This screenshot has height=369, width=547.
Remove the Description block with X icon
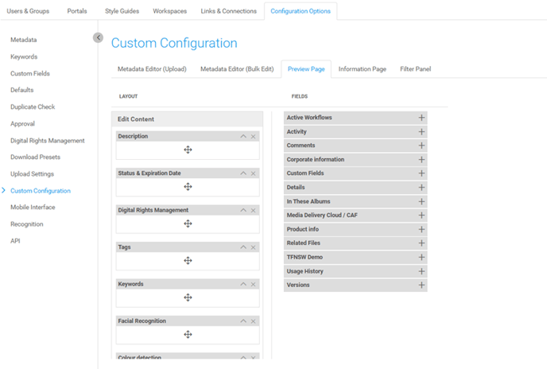[x=254, y=137]
